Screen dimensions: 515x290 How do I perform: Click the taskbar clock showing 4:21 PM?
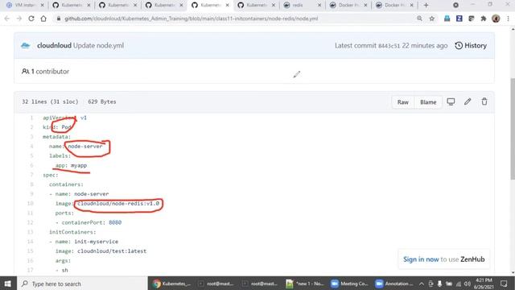[x=483, y=284]
